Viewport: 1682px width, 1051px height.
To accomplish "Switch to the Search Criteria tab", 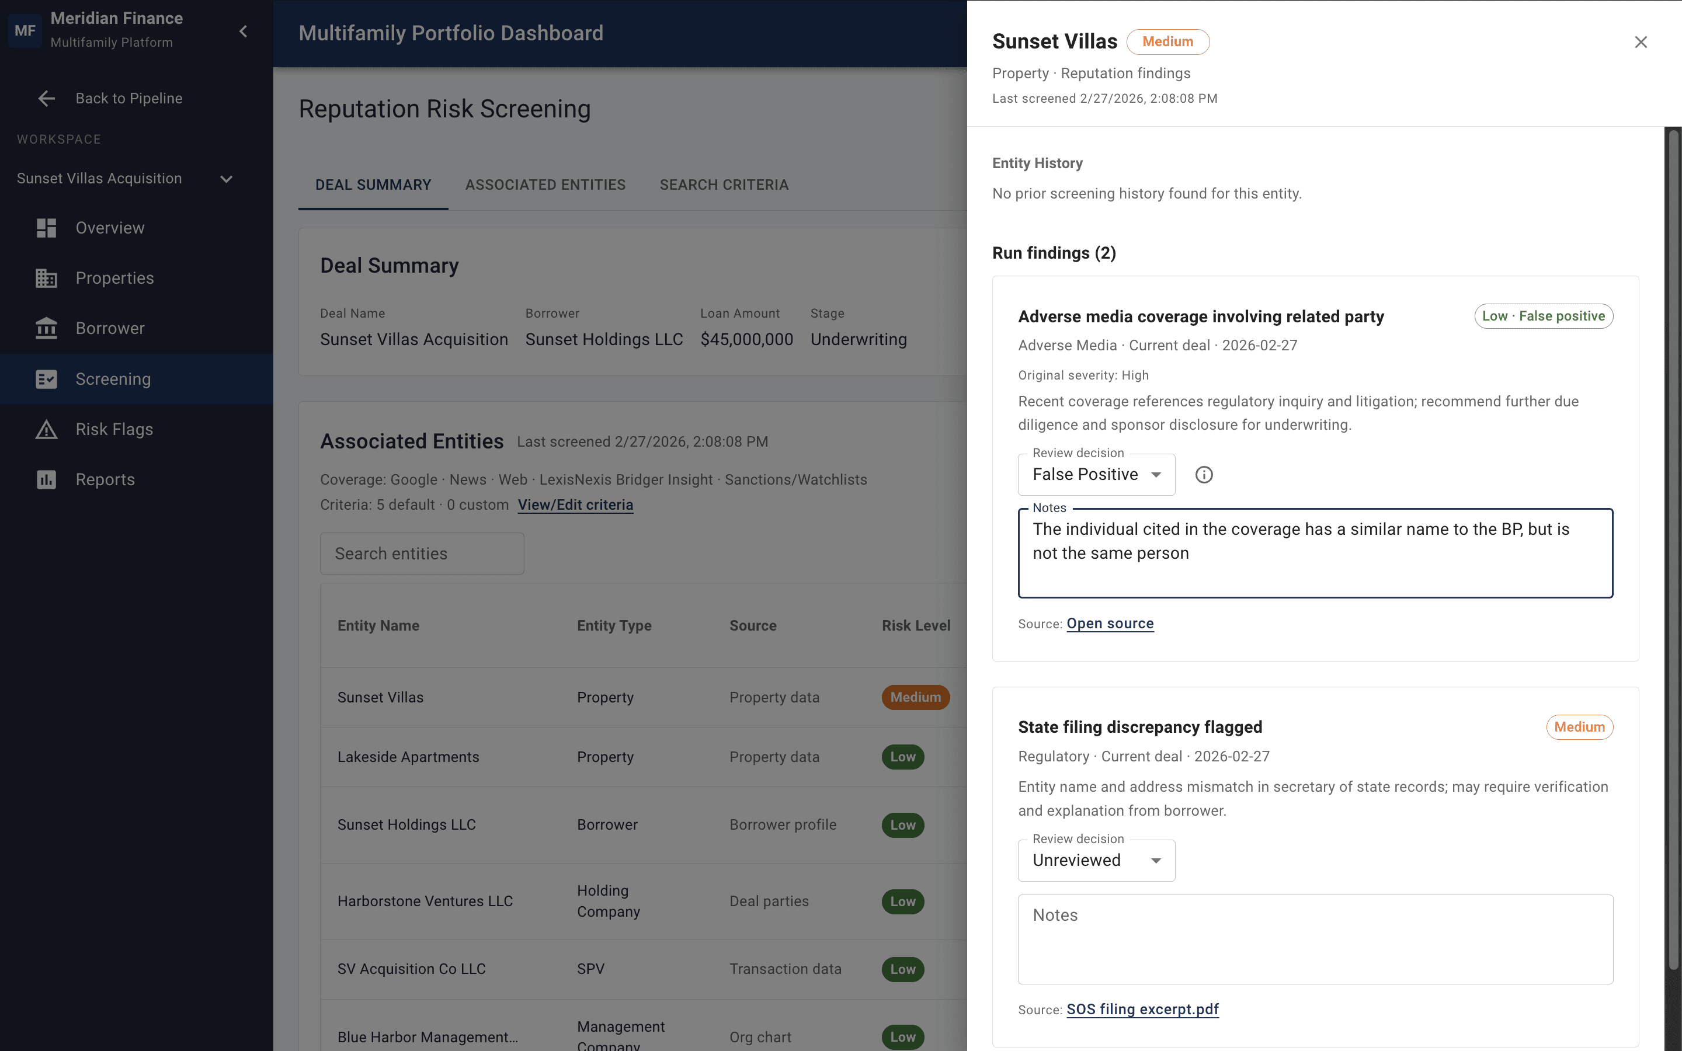I will click(x=724, y=185).
